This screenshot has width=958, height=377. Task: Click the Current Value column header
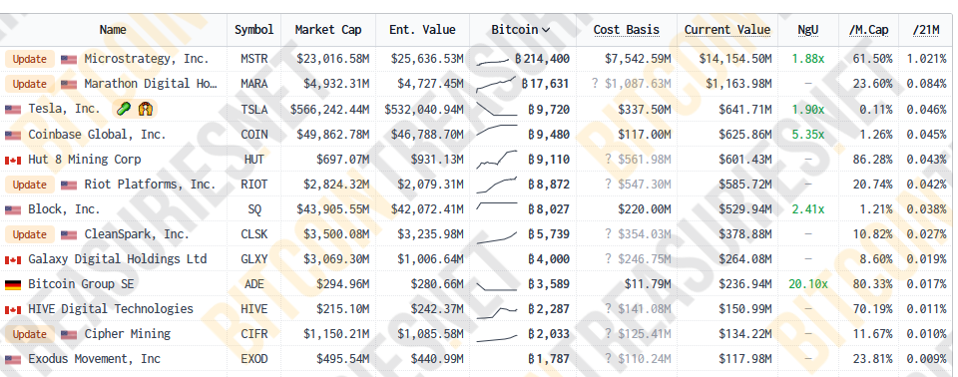point(727,29)
